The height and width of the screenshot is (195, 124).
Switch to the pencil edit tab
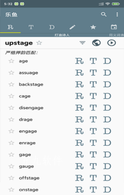[x=72, y=27]
